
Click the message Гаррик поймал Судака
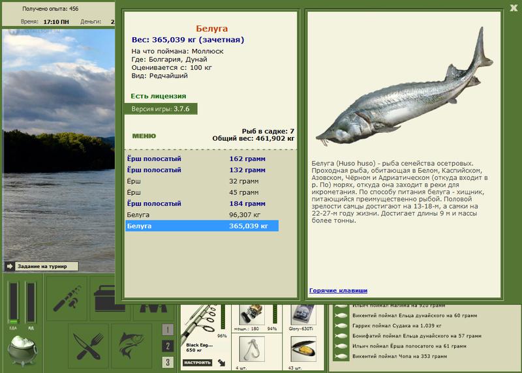[397, 326]
